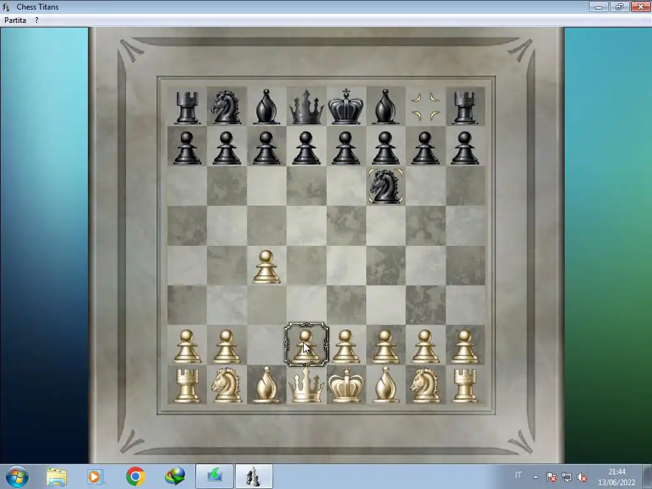Select the black rook on a8
This screenshot has width=652, height=489.
(187, 108)
